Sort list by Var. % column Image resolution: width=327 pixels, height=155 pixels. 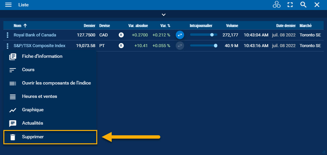coord(164,26)
